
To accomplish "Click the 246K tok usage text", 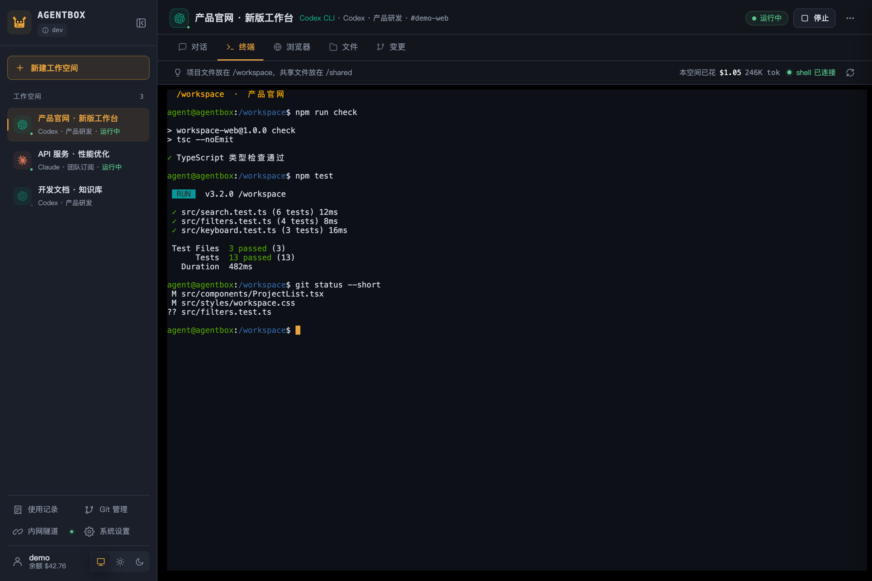I will pos(762,73).
